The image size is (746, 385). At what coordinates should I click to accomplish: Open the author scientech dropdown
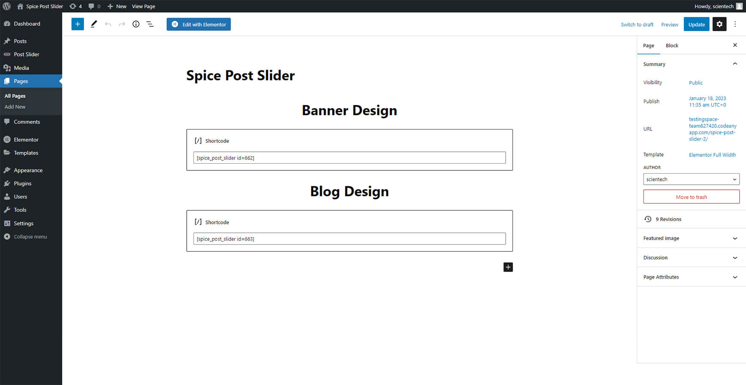(691, 179)
